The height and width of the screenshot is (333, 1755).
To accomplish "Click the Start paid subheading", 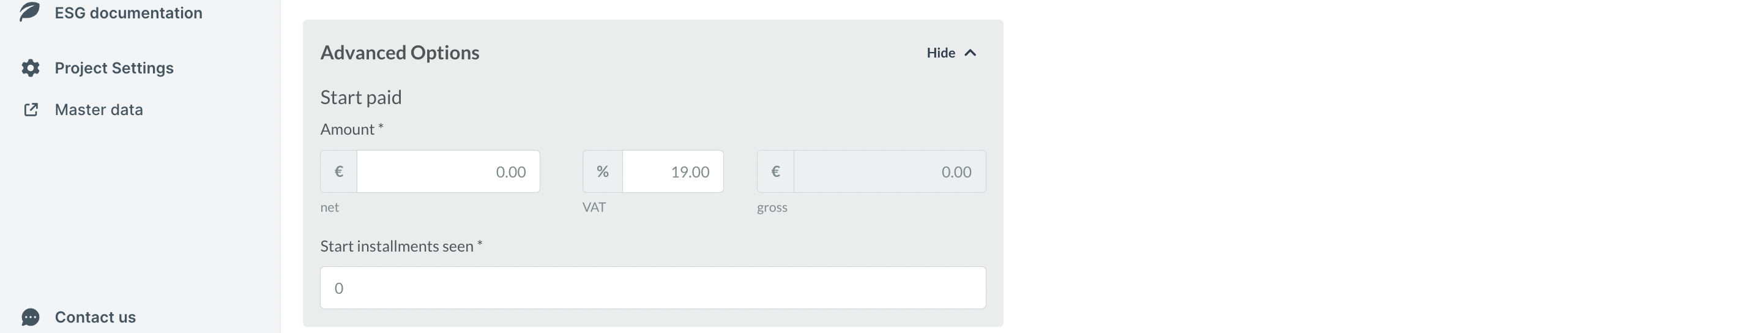I will click(x=361, y=97).
